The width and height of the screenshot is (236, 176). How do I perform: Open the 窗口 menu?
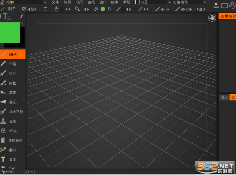point(103,2)
